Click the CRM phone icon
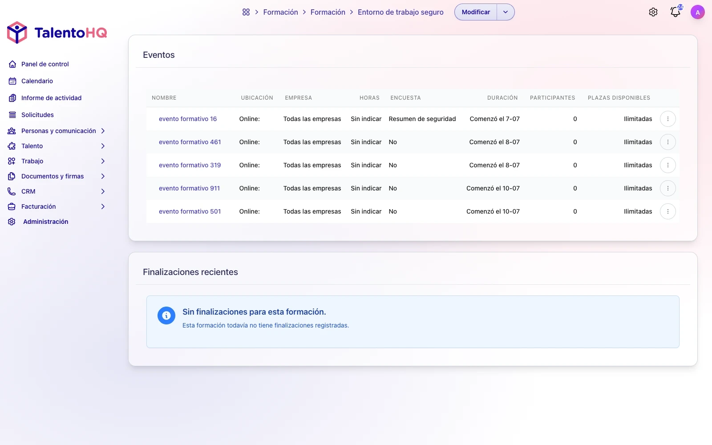The width and height of the screenshot is (712, 445). (12, 191)
